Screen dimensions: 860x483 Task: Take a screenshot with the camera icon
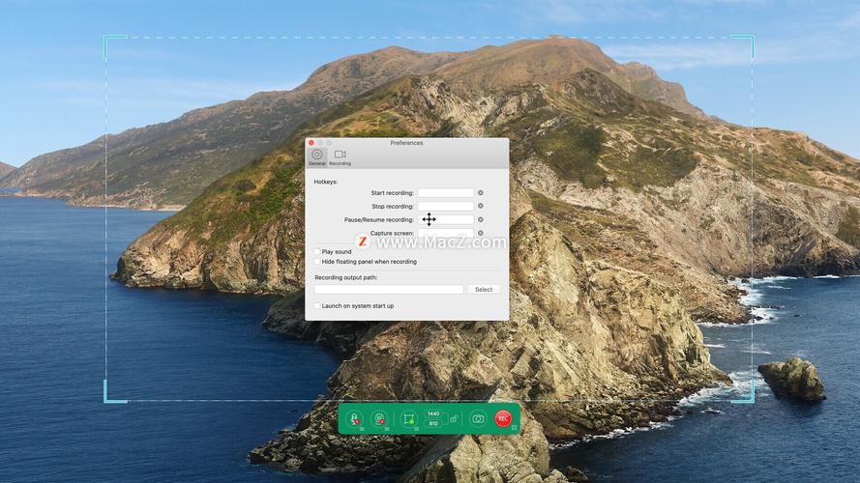point(478,418)
